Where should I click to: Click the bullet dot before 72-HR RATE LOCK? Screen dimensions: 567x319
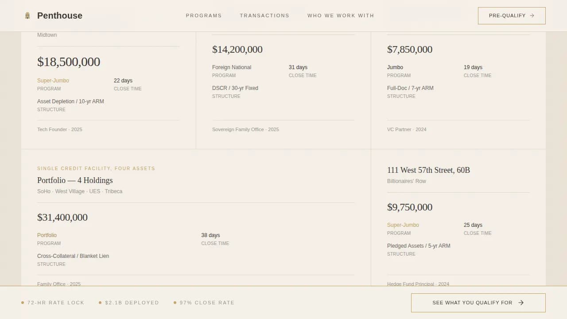click(22, 303)
